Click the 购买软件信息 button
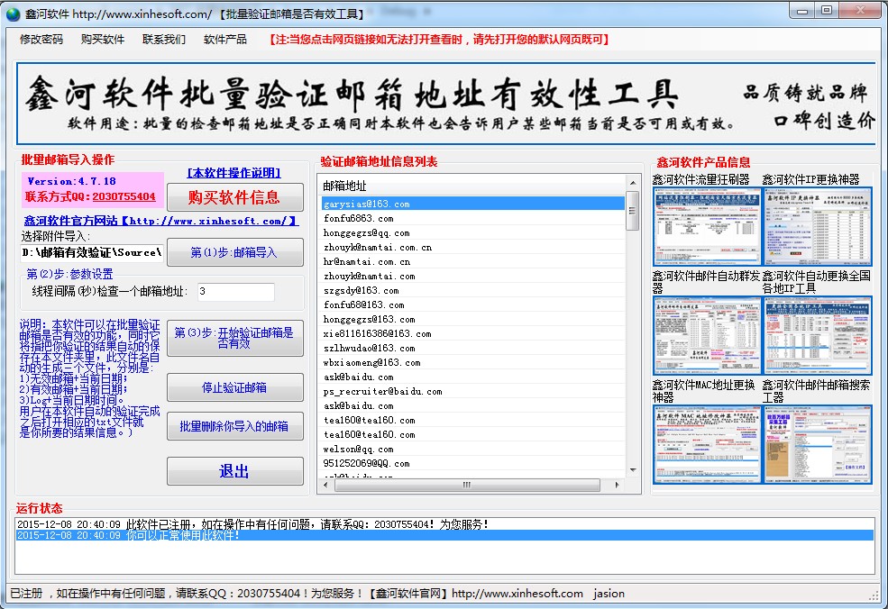The image size is (888, 609). (x=234, y=196)
